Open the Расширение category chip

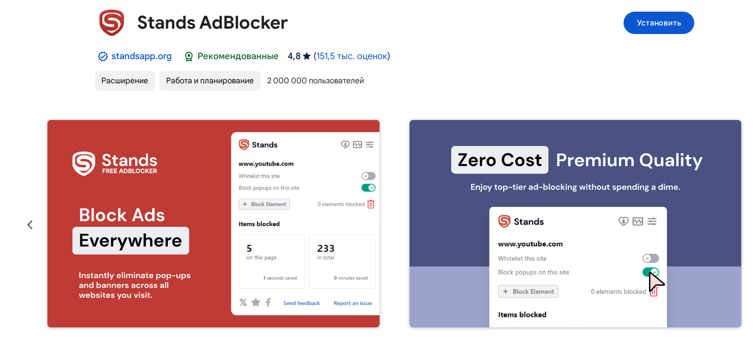(x=124, y=81)
